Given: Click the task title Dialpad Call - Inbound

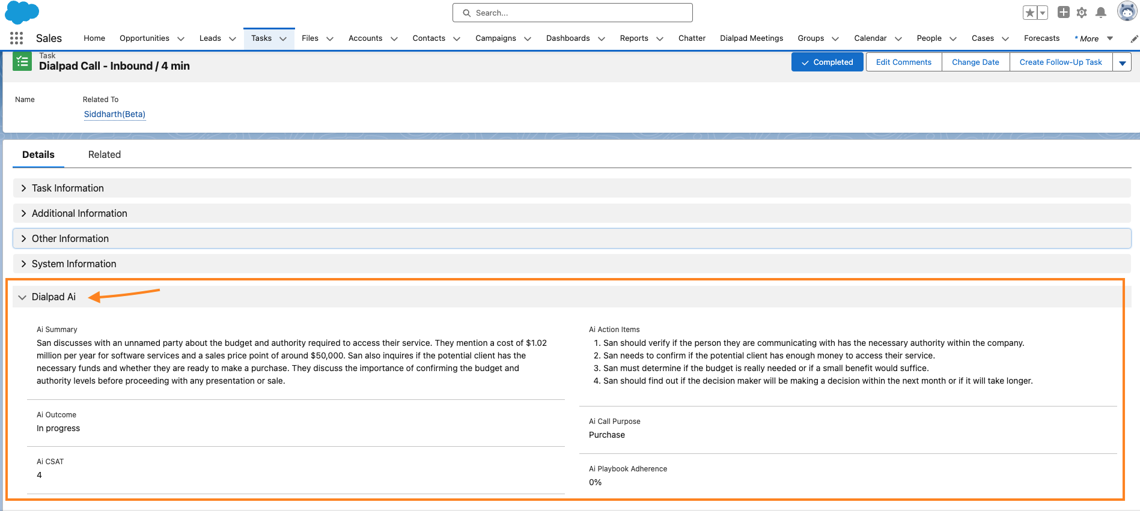Looking at the screenshot, I should 114,66.
